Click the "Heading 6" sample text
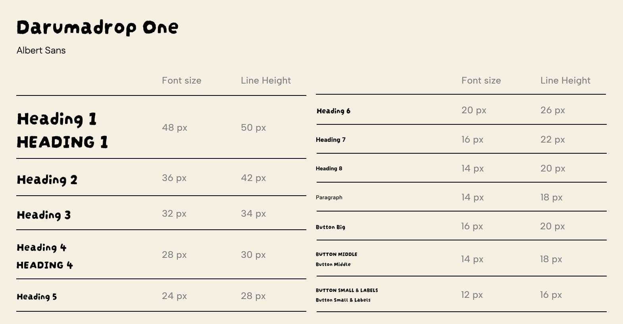This screenshot has width=623, height=324. coord(333,111)
